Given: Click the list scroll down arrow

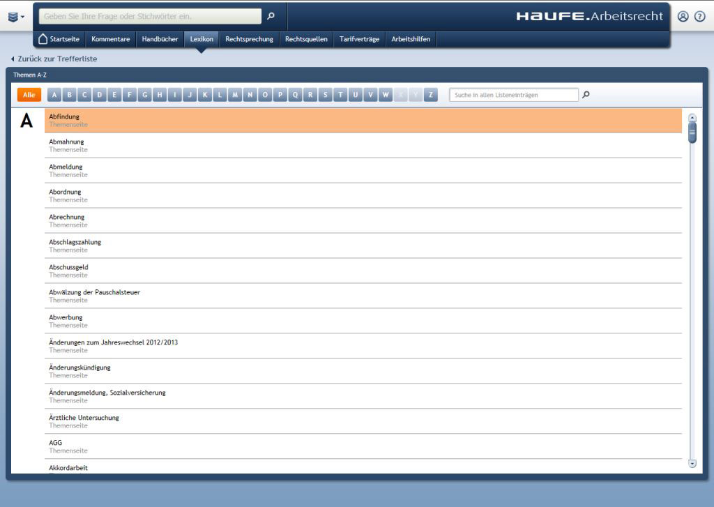Looking at the screenshot, I should 692,464.
